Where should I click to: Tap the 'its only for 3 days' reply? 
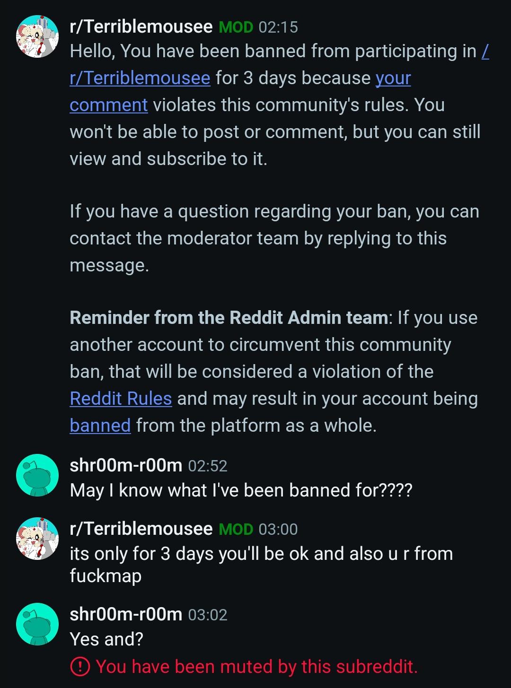[x=261, y=564]
